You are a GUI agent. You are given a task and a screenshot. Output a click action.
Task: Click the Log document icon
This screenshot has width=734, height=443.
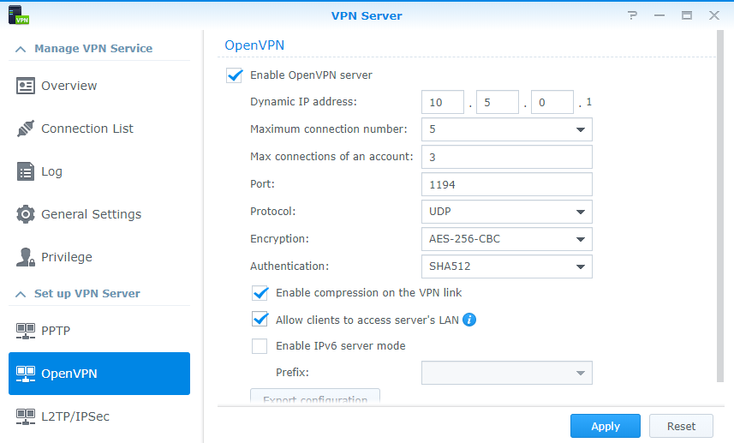click(26, 171)
